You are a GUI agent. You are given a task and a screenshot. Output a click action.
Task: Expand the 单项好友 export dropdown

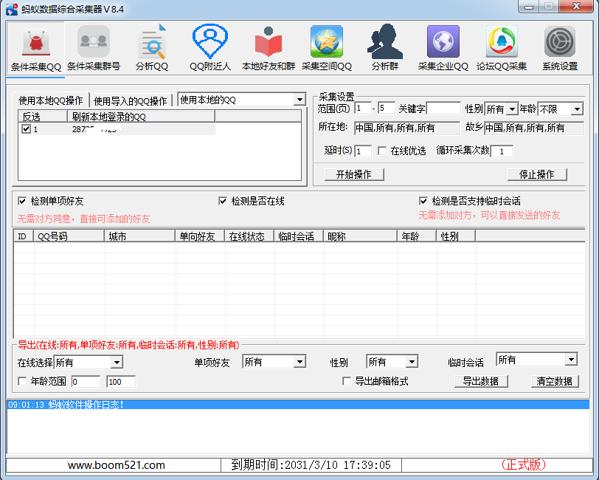point(300,361)
